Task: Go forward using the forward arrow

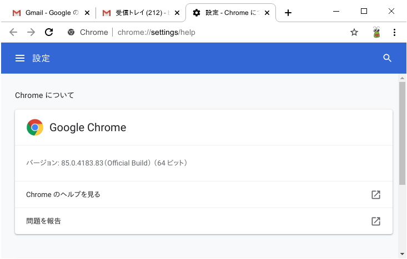Action: click(31, 32)
